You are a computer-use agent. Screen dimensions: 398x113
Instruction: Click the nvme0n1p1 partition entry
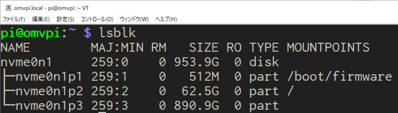click(x=46, y=76)
